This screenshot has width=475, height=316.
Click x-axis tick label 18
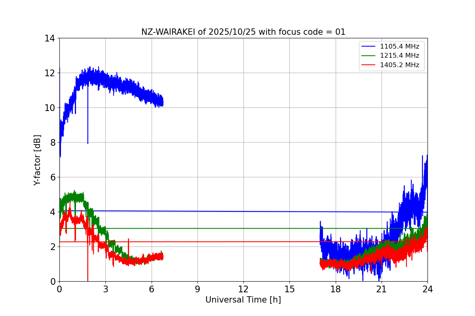(336, 289)
